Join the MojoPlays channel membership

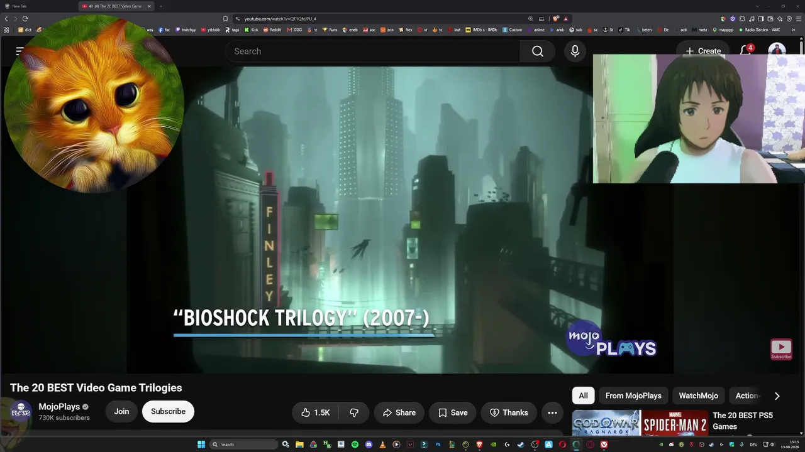[x=121, y=411]
